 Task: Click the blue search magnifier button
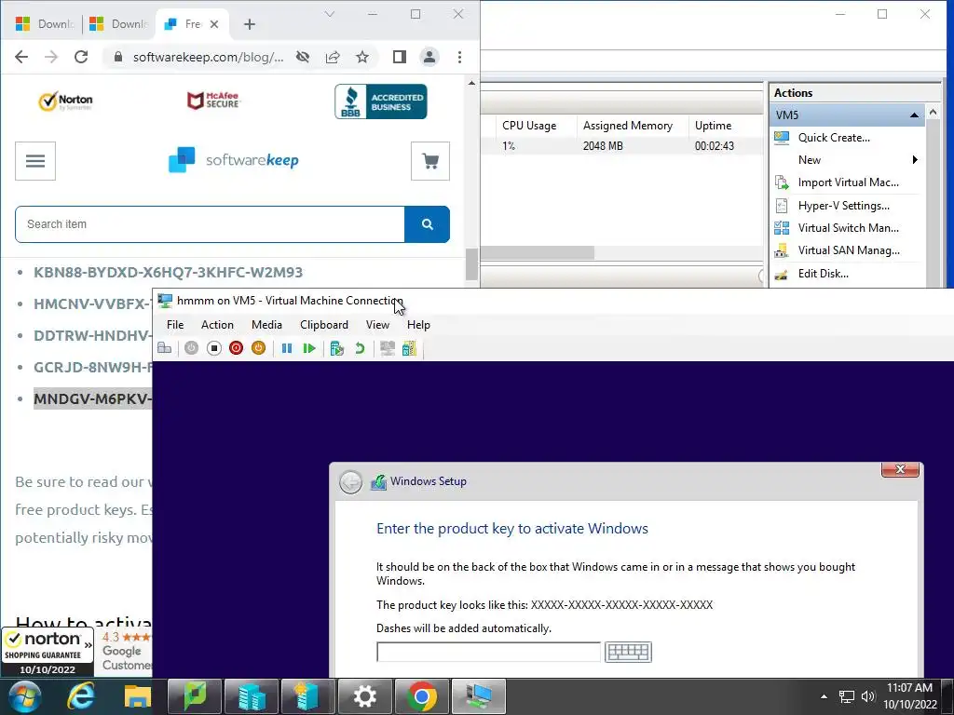[x=427, y=224]
